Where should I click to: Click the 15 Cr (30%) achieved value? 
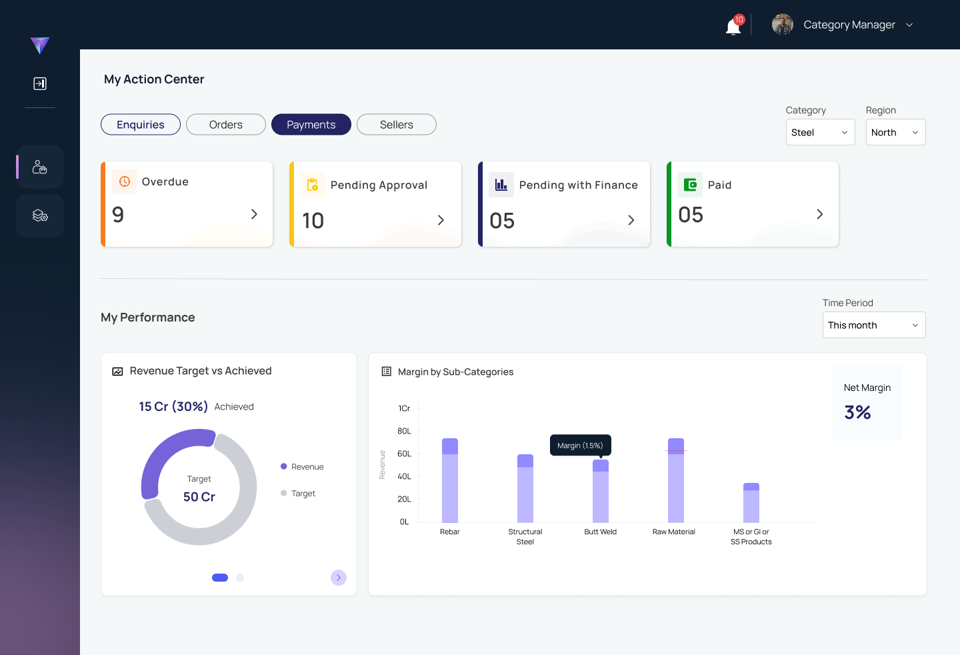click(x=173, y=406)
